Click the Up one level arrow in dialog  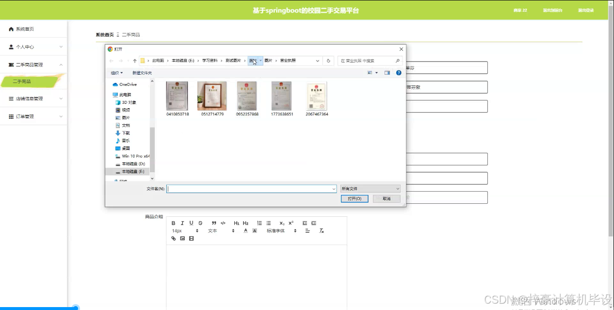click(x=135, y=61)
